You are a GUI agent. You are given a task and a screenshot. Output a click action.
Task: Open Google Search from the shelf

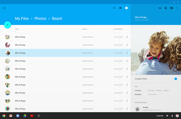point(18,116)
